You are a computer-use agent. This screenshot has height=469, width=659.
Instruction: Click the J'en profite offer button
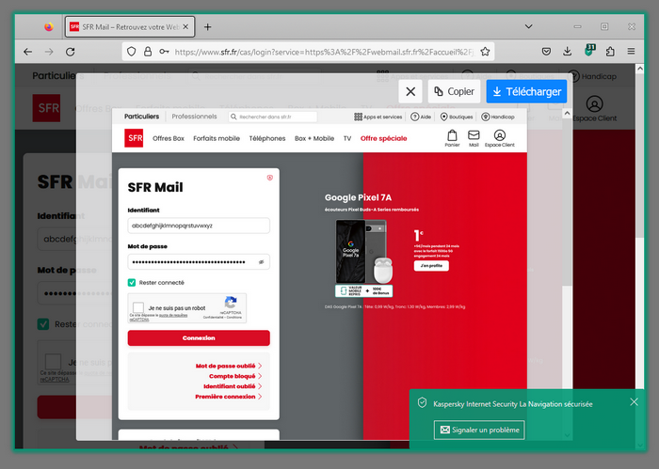[431, 266]
